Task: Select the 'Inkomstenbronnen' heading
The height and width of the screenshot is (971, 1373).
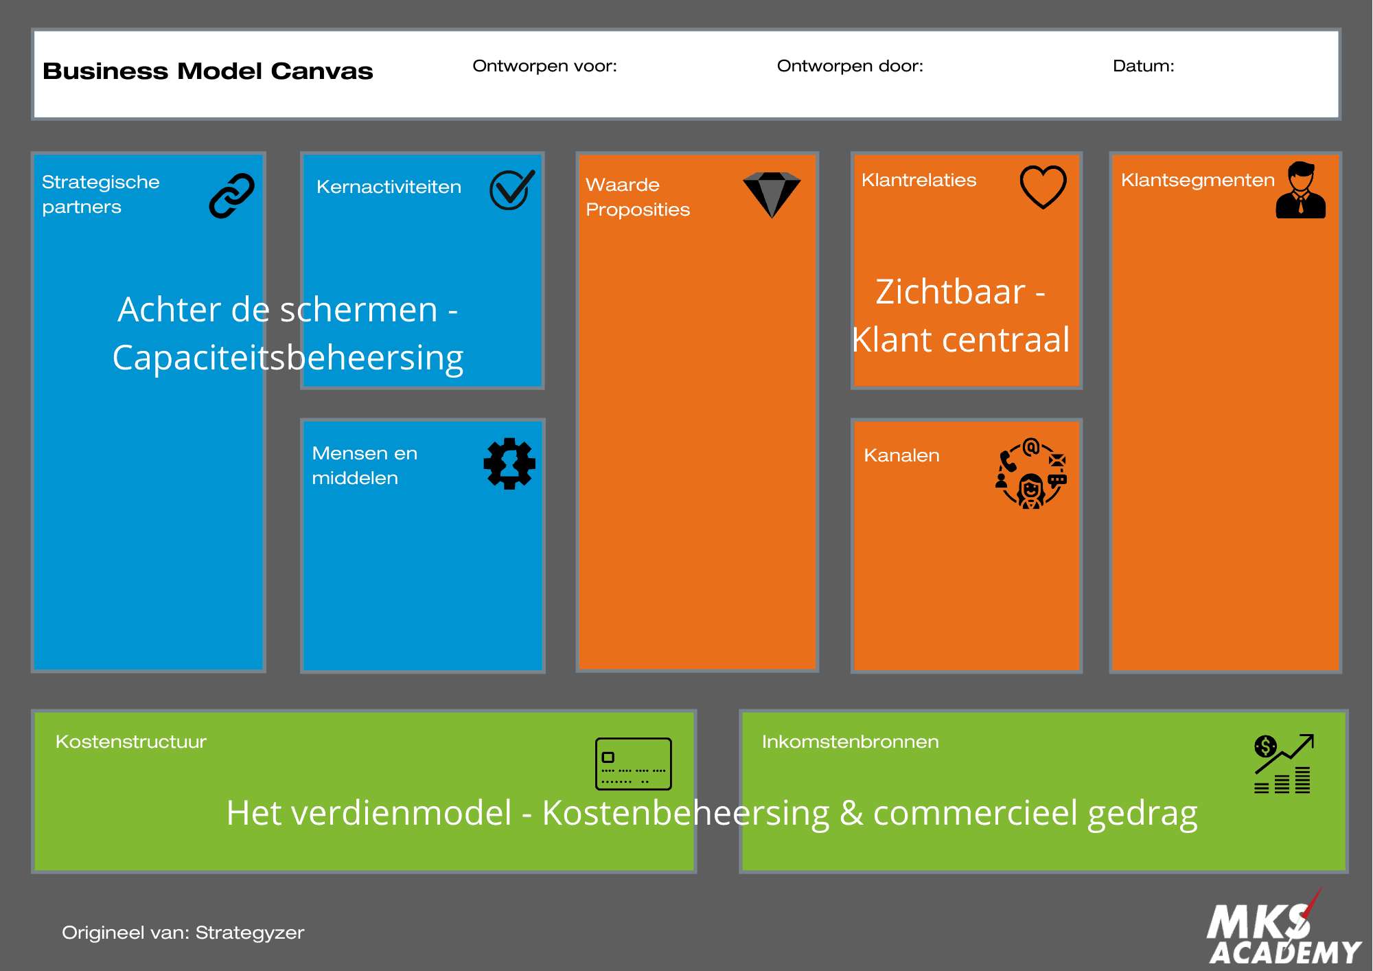Action: click(x=850, y=742)
